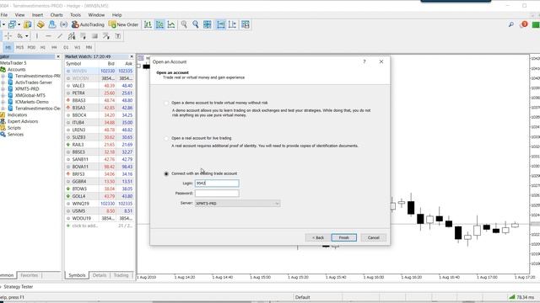This screenshot has width=540, height=303.
Task: Expand the XMGlobal-MT5 account node
Action: click(3, 95)
